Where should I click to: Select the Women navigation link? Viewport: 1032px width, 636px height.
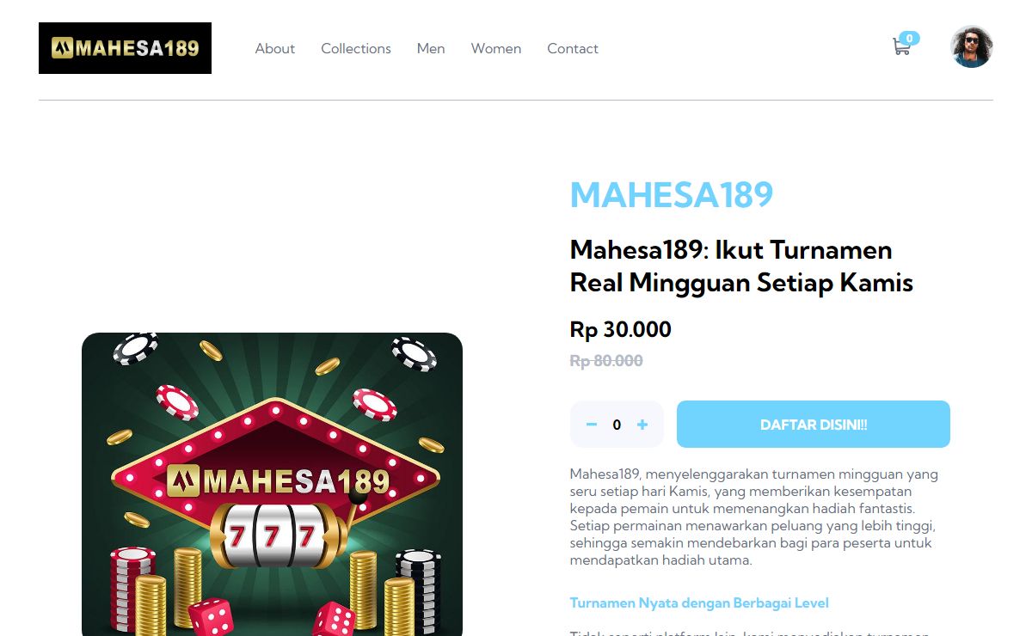pyautogui.click(x=496, y=48)
